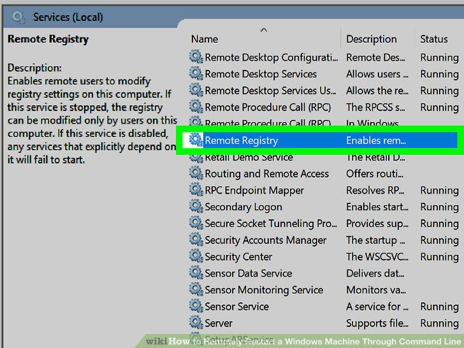This screenshot has width=464, height=348.
Task: Select Sensor Service entry
Action: (236, 307)
